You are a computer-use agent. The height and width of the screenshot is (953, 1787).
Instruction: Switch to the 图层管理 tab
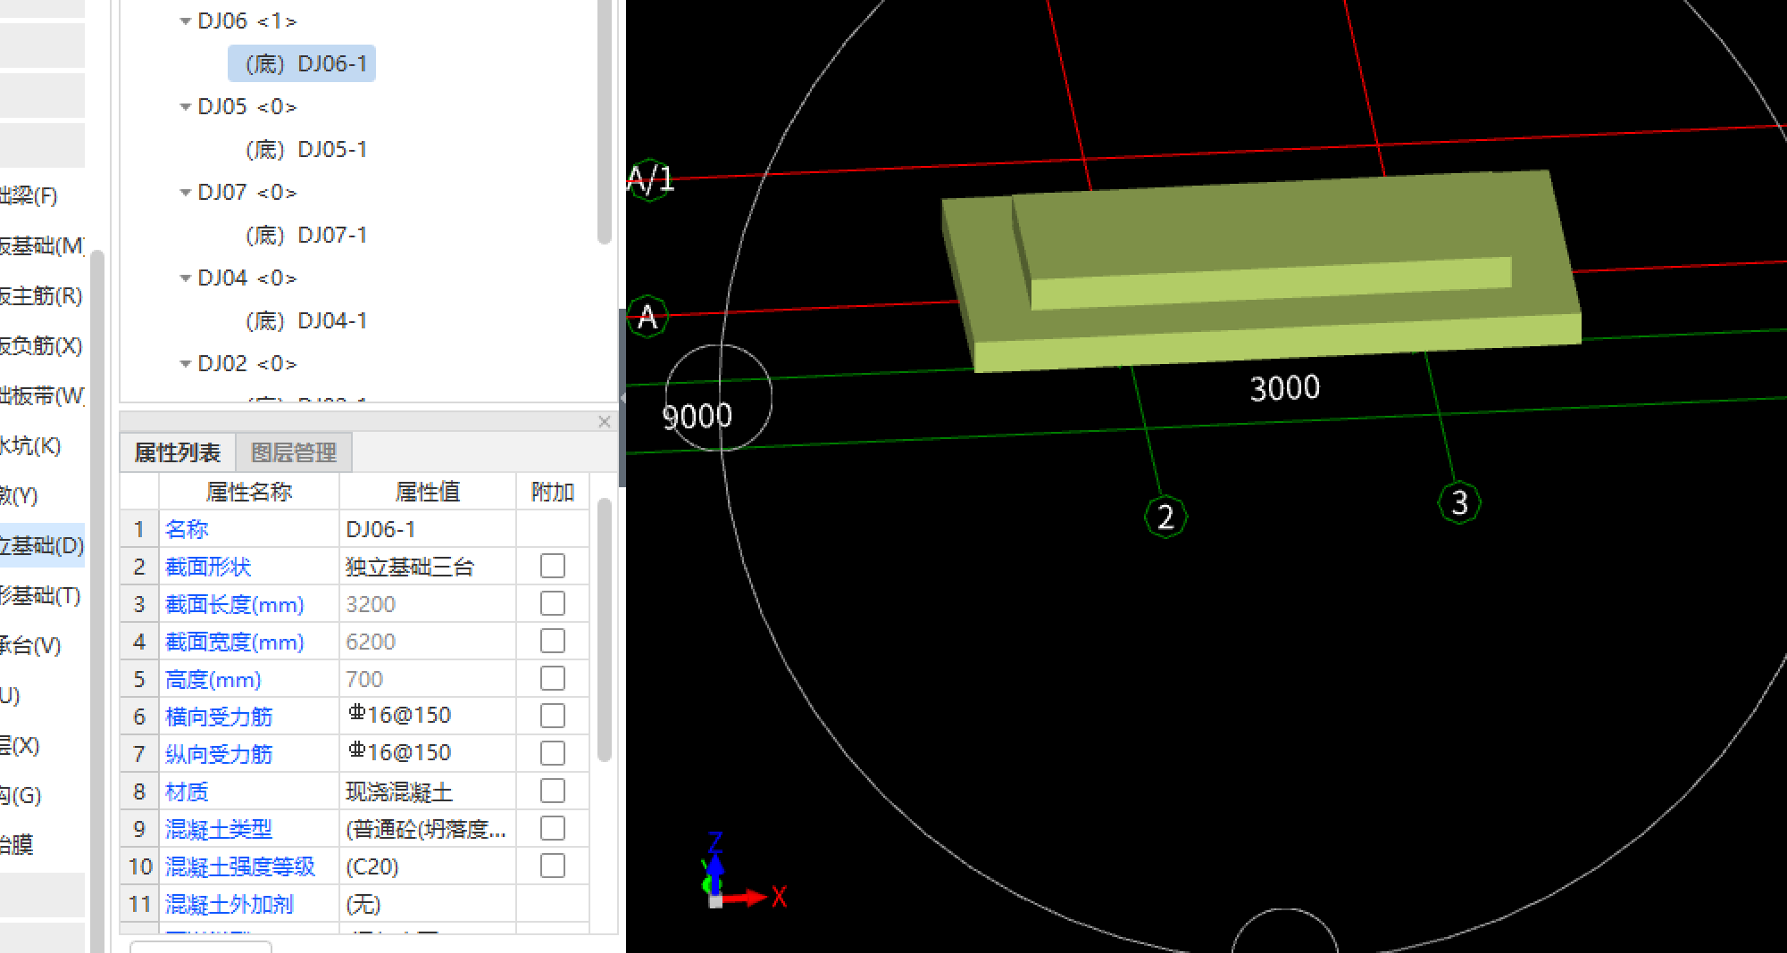[x=294, y=452]
